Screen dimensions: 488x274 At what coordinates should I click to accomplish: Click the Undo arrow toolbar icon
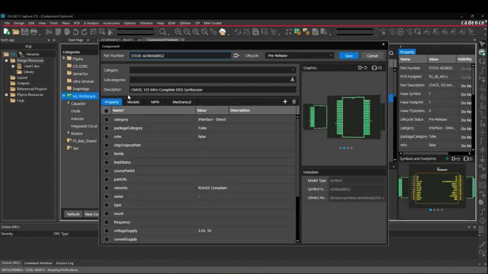click(x=75, y=32)
